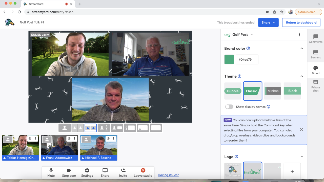Open options menu on Michael F. Basche thumbnail

[114, 139]
